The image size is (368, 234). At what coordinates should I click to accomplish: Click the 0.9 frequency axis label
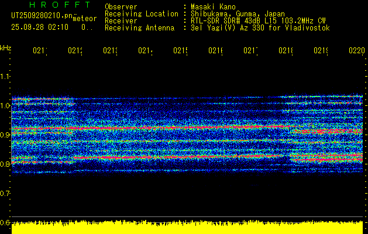coord(5,135)
